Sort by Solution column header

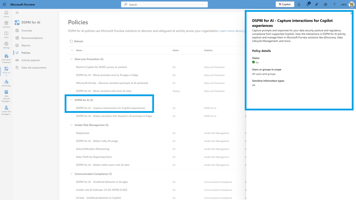[x=208, y=50]
